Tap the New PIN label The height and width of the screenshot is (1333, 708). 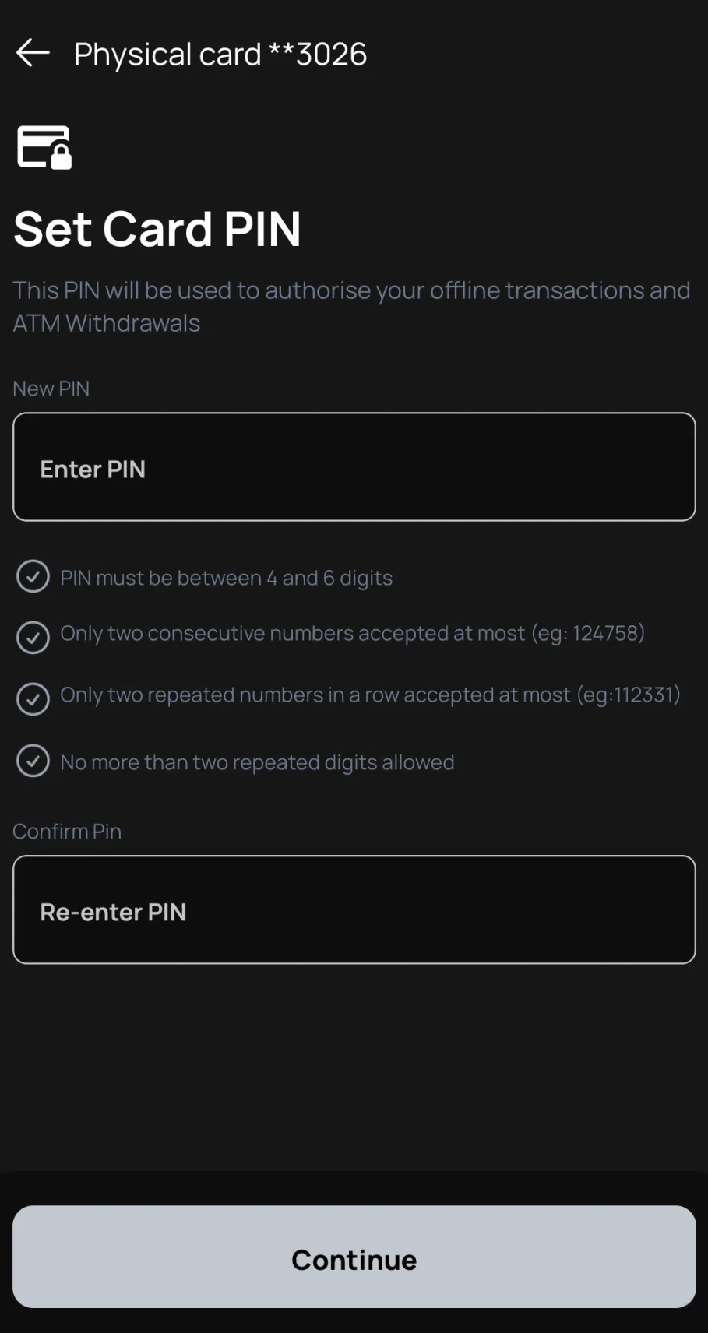(51, 388)
